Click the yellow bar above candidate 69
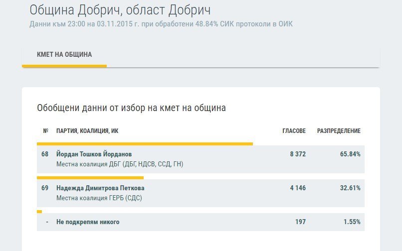The height and width of the screenshot is (251, 402). click(90, 178)
